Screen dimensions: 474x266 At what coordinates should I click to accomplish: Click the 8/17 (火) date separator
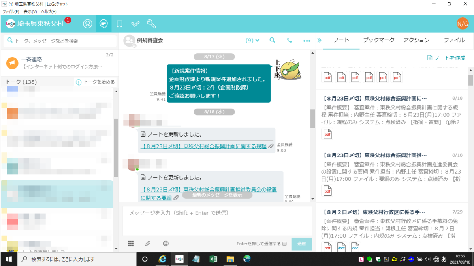pos(214,57)
